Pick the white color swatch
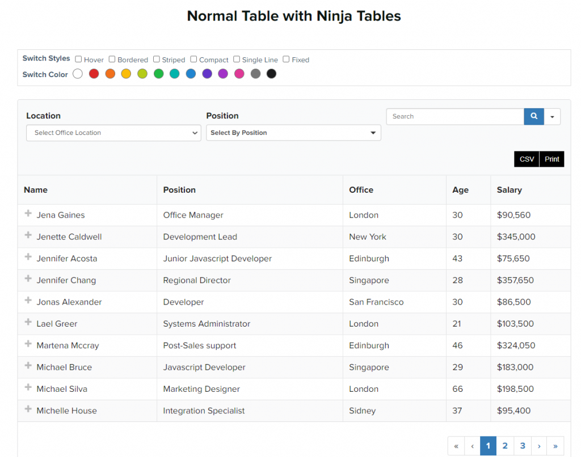Image resolution: width=581 pixels, height=457 pixels. (x=78, y=74)
